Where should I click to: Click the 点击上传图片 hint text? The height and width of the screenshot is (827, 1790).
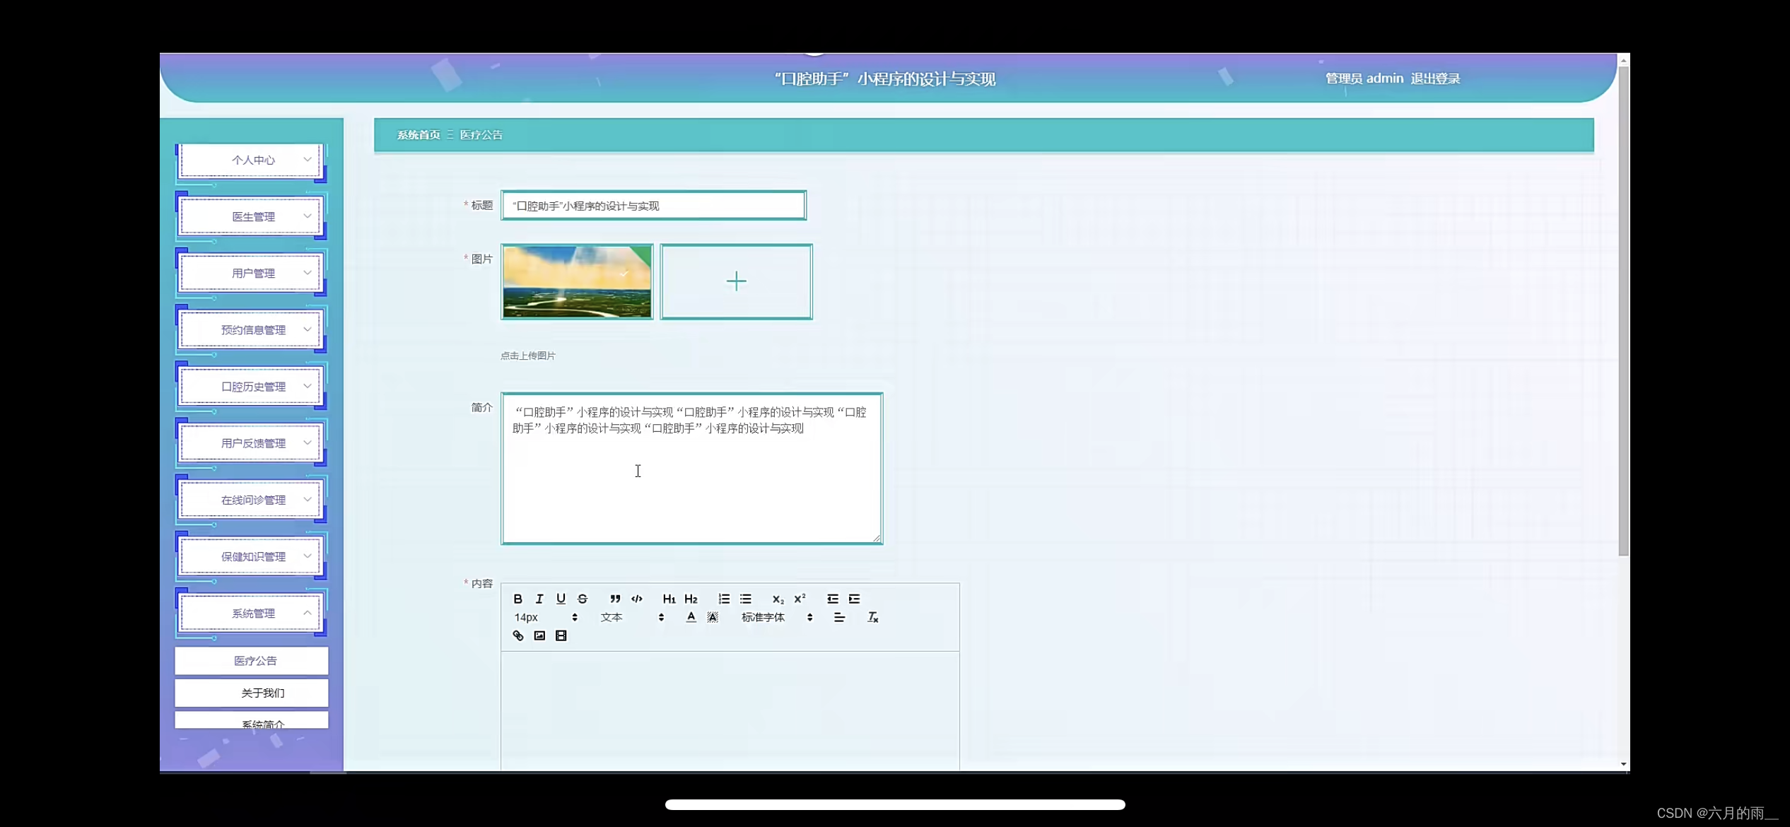click(528, 356)
